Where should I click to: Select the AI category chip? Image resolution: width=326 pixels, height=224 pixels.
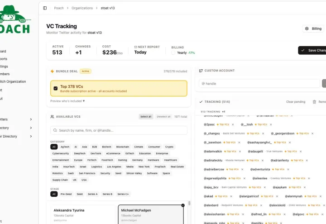pos(76,147)
